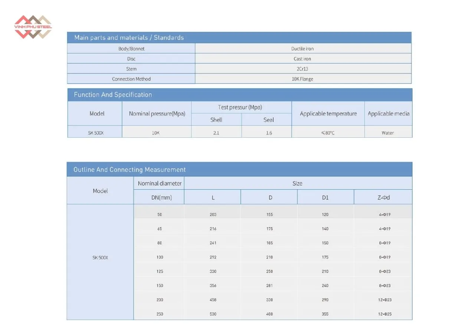Click the '10K Flange' connection method value
475x334 pixels.
click(302, 79)
